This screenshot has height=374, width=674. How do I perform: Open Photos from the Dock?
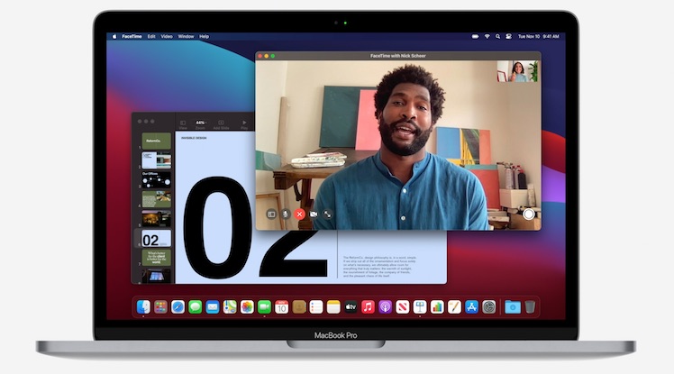pyautogui.click(x=247, y=307)
